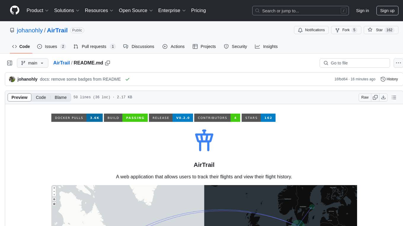The width and height of the screenshot is (403, 226).
Task: Click the AirTrail control tower logo
Action: 204,141
